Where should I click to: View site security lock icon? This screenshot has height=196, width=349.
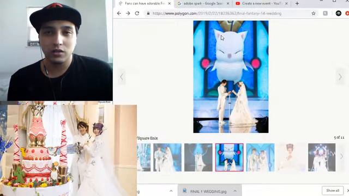[x=148, y=13]
